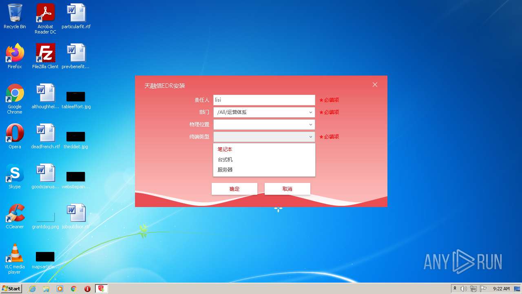
Task: Click the 确定 button
Action: (234, 189)
